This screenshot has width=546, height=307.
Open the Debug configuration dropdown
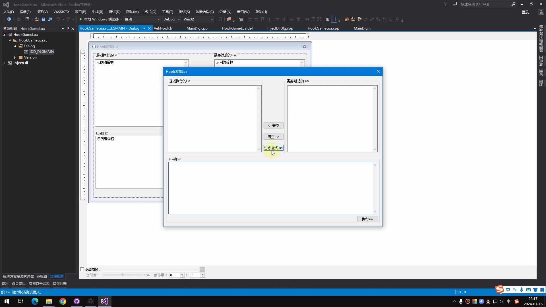(x=171, y=19)
